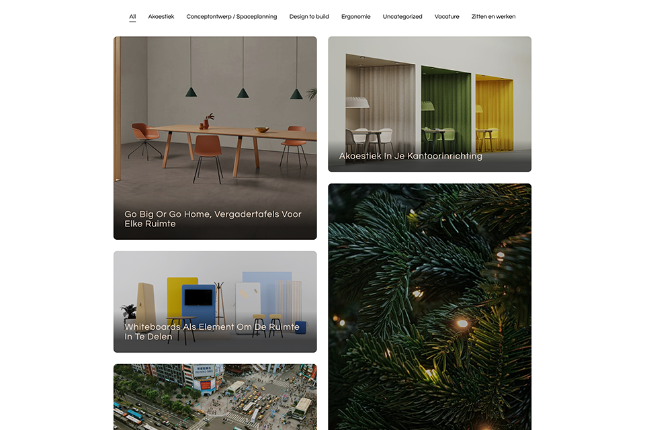
Task: Click 'Go Big Or Go Home' article title
Action: [x=213, y=219]
